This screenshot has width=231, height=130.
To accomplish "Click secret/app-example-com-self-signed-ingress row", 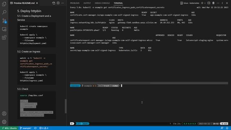I will 111,51.
